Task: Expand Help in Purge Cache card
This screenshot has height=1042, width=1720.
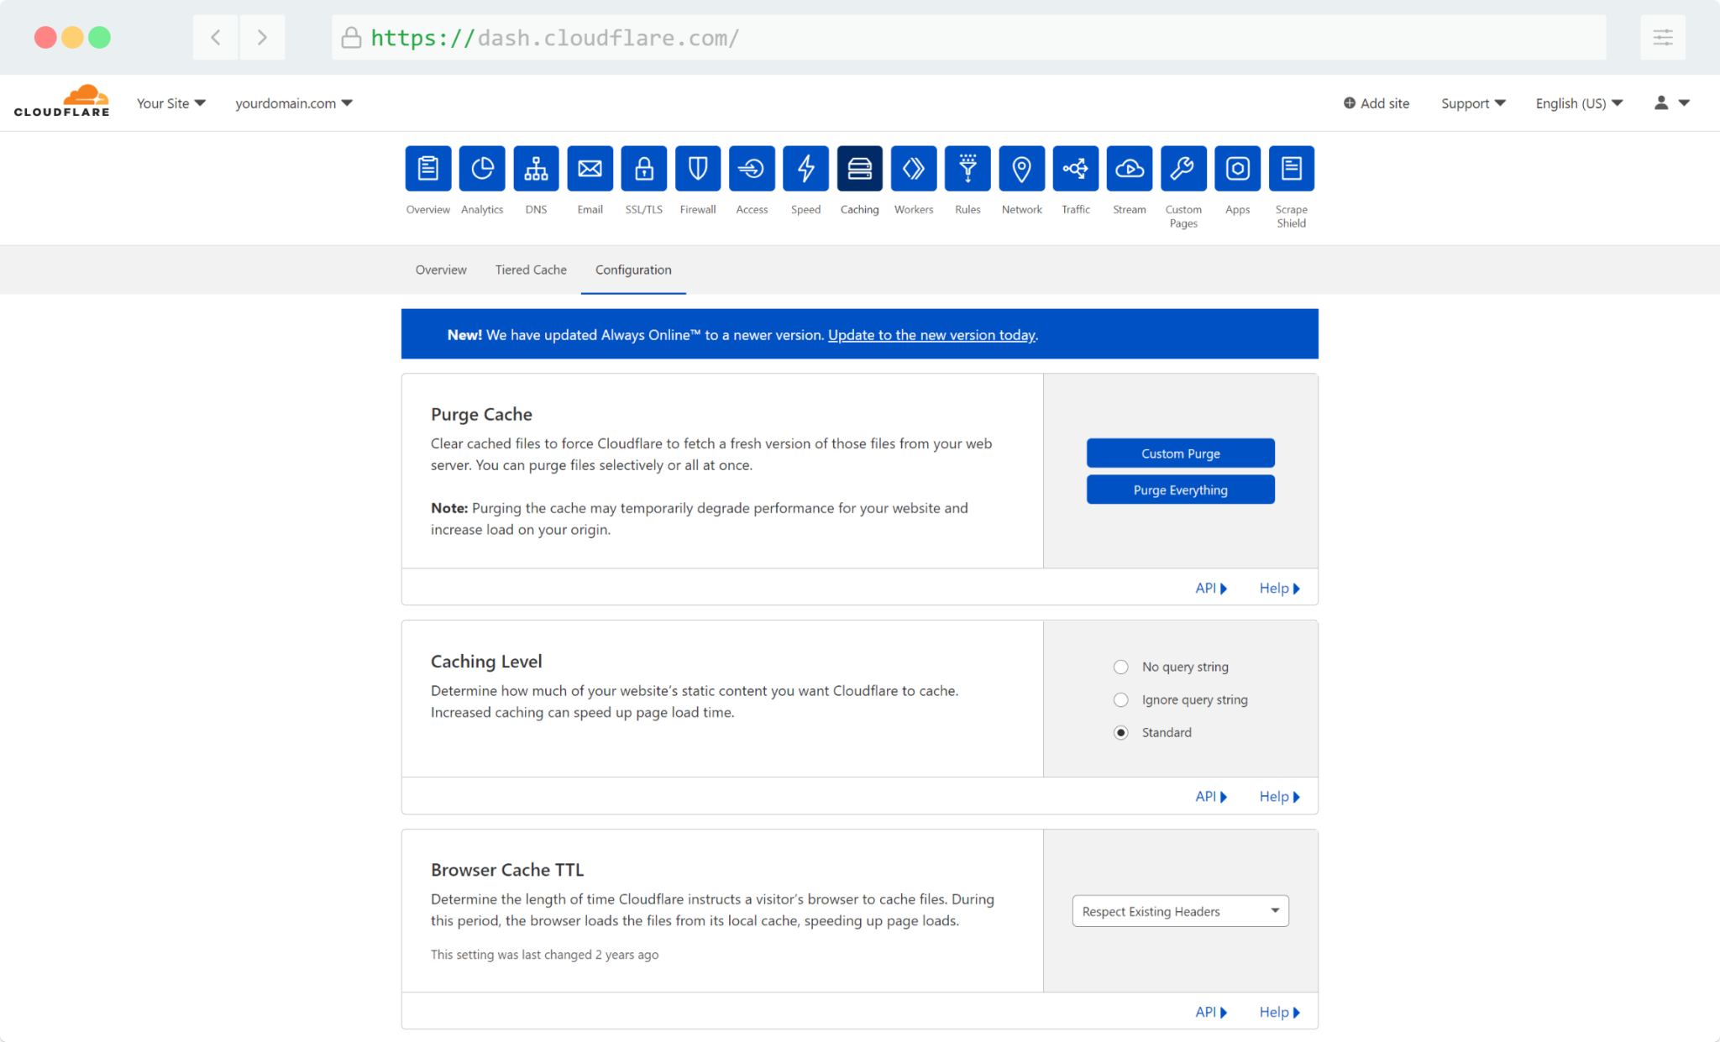Action: pyautogui.click(x=1279, y=588)
